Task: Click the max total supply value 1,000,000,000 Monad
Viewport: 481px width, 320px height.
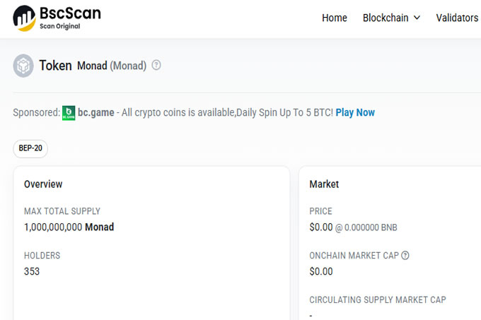Action: 69,227
